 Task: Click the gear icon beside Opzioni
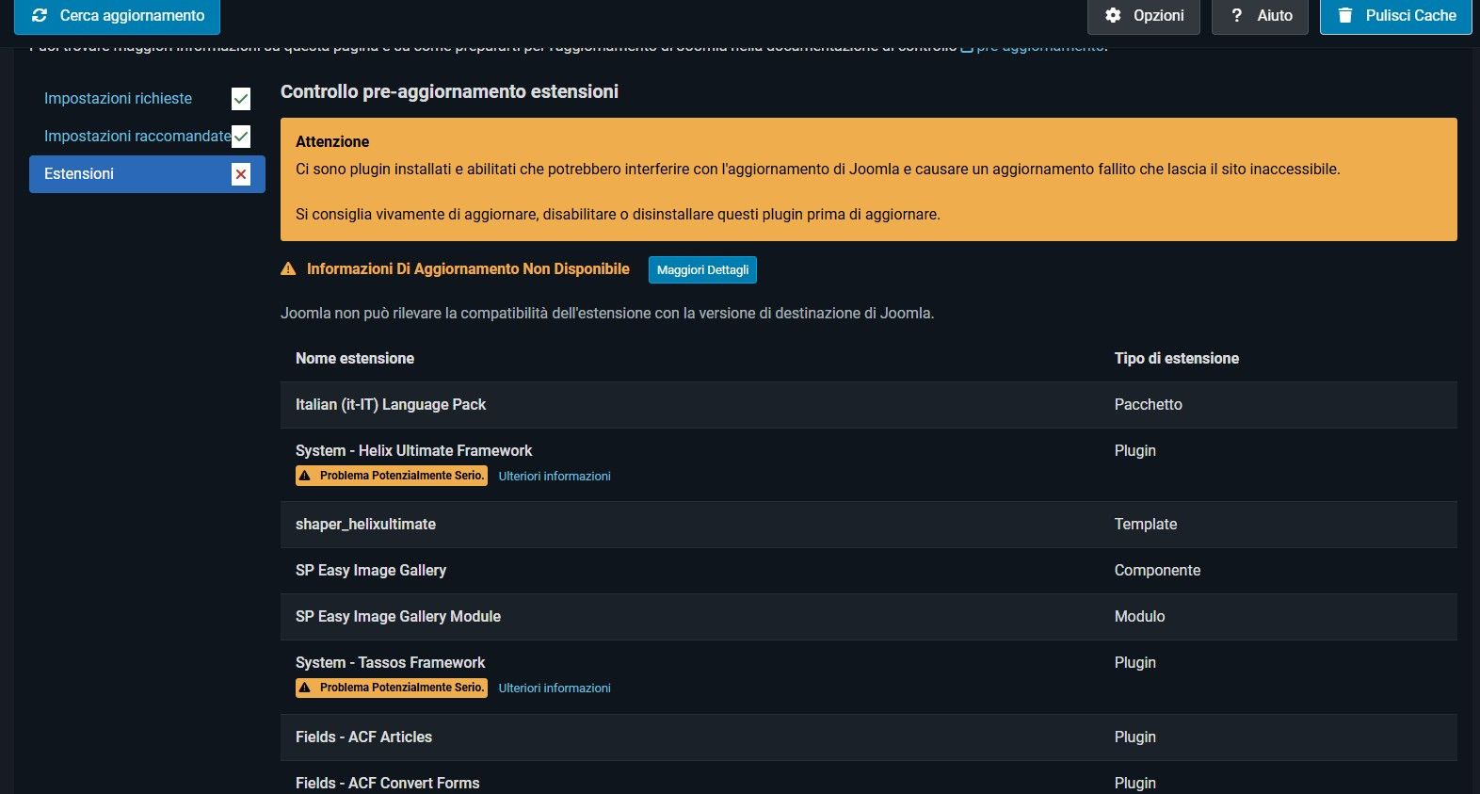[x=1113, y=15]
